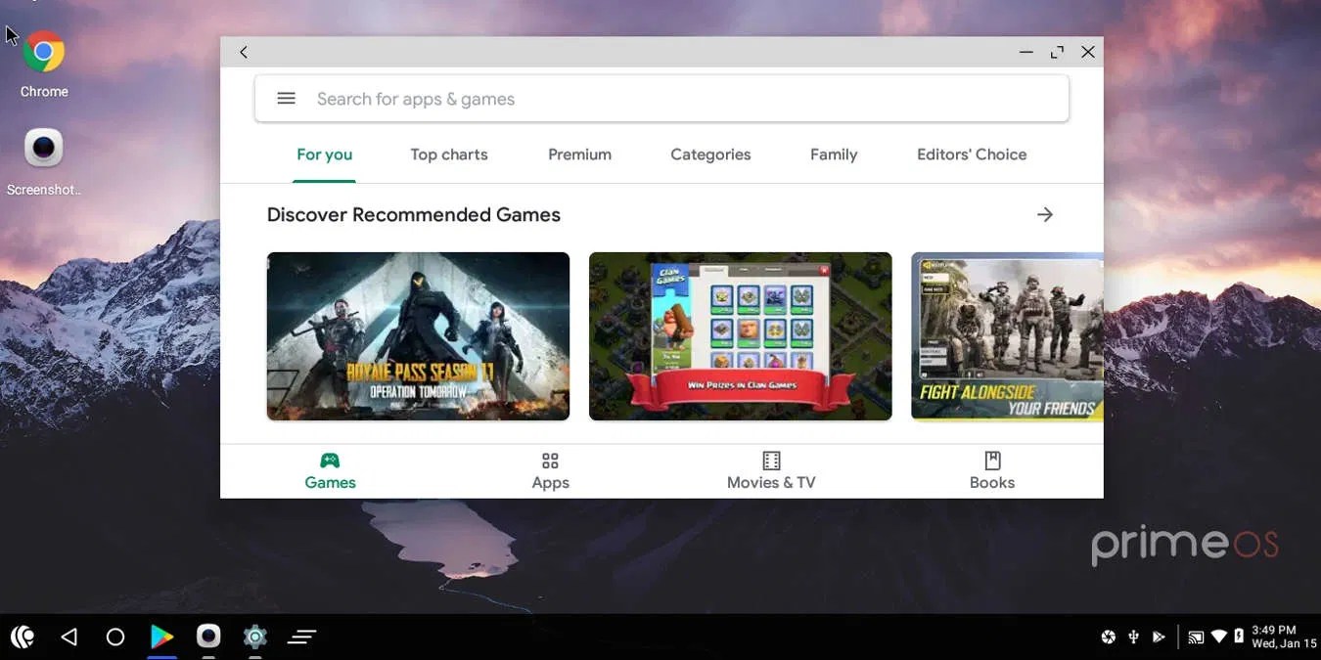Image resolution: width=1321 pixels, height=660 pixels.
Task: Launch the Camera app from the taskbar
Action: click(x=208, y=637)
